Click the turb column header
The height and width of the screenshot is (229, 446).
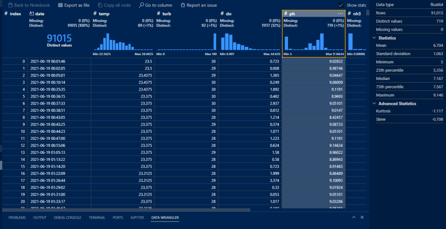(x=167, y=14)
